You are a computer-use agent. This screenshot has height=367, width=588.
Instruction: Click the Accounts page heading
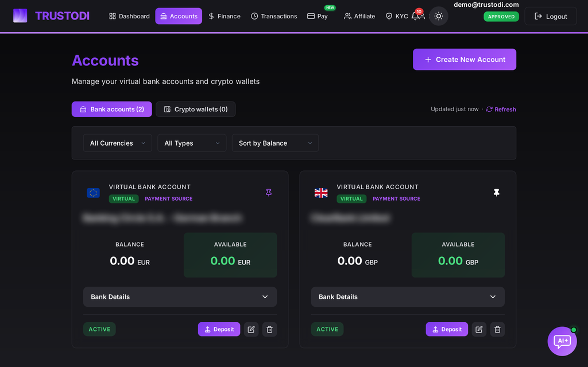(x=105, y=60)
